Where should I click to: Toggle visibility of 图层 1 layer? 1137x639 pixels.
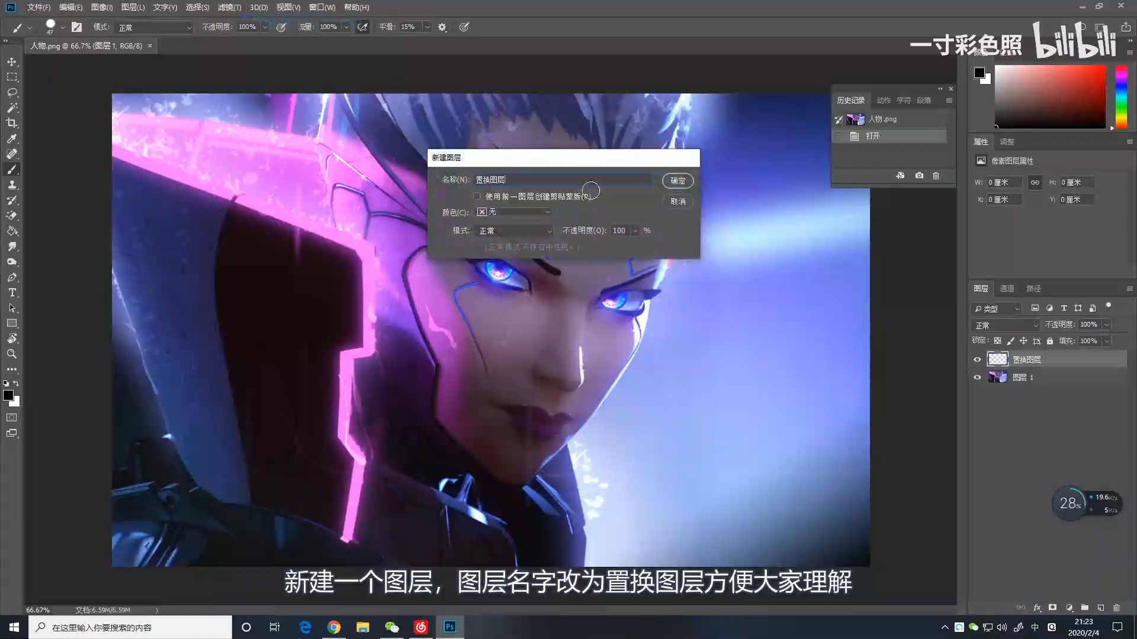click(977, 377)
